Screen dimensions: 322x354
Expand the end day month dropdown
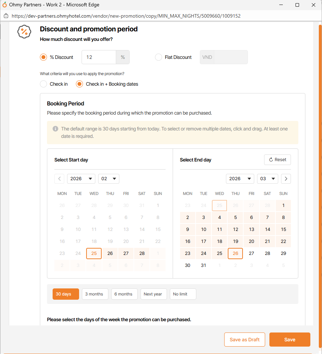pyautogui.click(x=268, y=179)
